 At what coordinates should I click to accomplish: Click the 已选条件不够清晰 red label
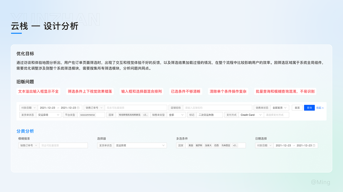pos(186,91)
